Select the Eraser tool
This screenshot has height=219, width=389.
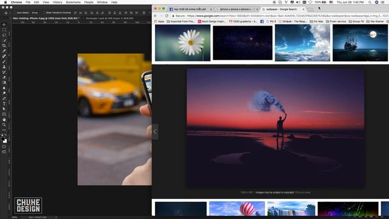coord(4,77)
